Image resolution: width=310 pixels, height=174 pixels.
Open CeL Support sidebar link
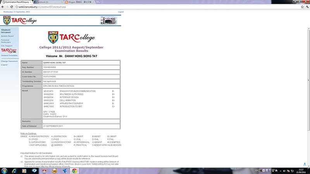click(x=7, y=46)
